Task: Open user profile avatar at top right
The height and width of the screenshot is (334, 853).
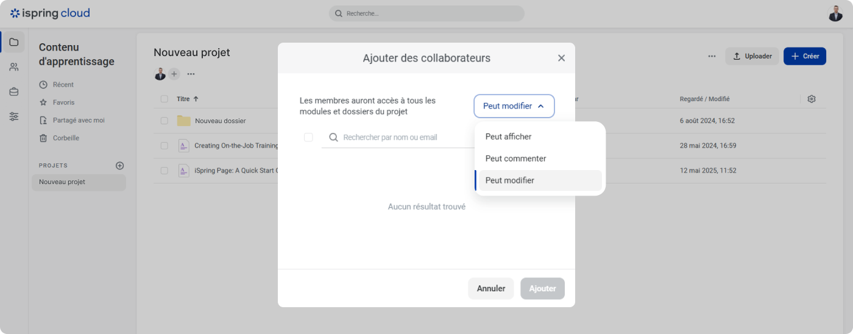Action: [x=835, y=13]
